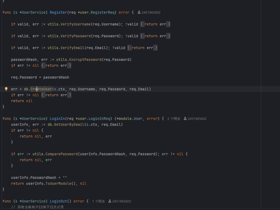Click the empty string literal after PasswordHash
The width and height of the screenshot is (280, 210).
coord(65,178)
